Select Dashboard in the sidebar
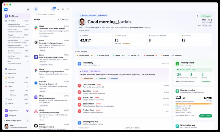 [x=17, y=16]
